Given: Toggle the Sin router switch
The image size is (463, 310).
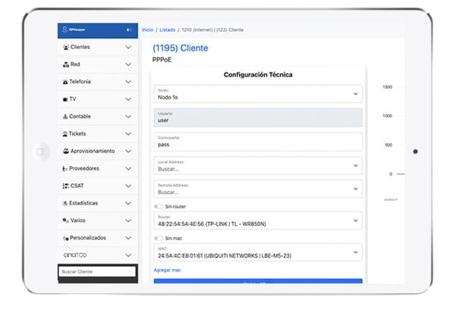Looking at the screenshot, I should click(159, 206).
